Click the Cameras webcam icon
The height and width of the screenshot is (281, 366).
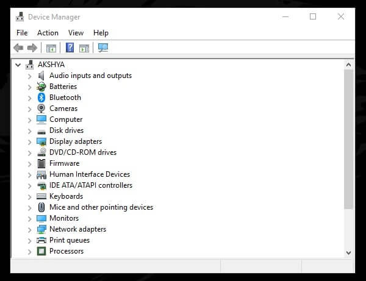(41, 108)
